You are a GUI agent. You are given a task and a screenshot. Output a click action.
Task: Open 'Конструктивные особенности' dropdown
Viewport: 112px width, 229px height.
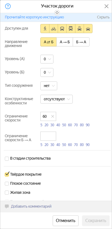click(57, 99)
